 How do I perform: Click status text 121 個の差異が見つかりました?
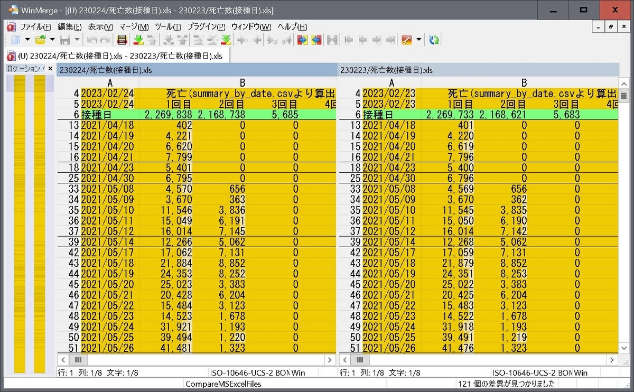point(506,384)
